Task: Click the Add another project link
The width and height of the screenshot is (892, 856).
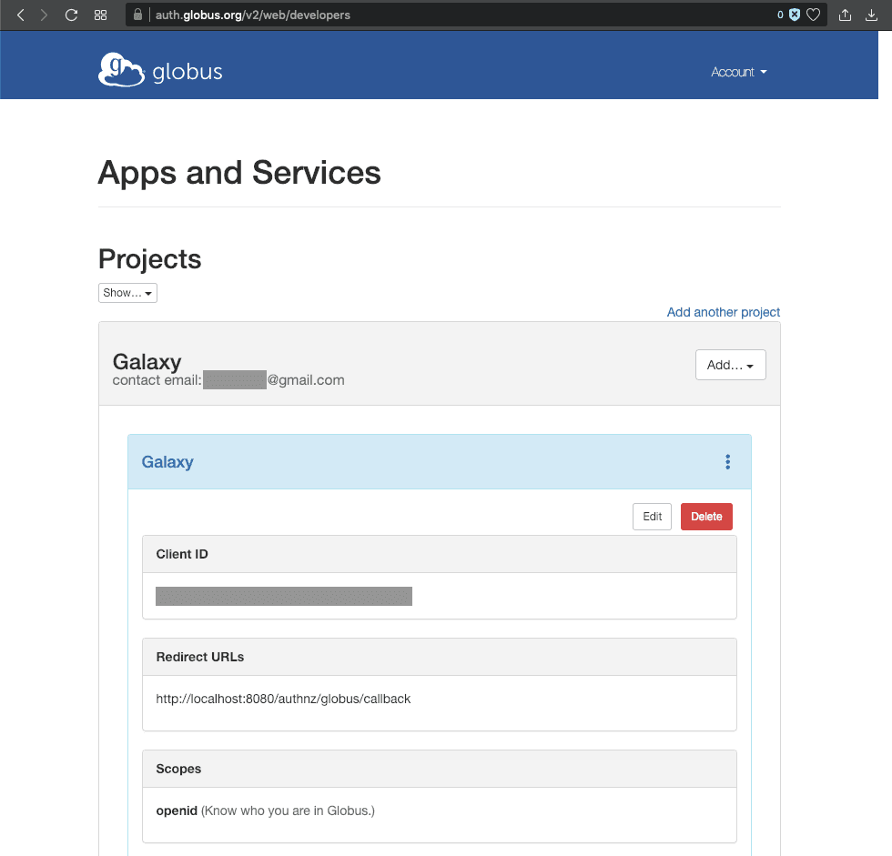Action: [x=723, y=312]
